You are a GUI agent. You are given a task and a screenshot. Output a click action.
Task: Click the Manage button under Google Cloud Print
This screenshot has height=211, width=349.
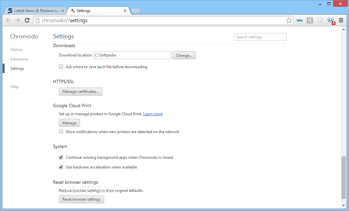click(70, 123)
